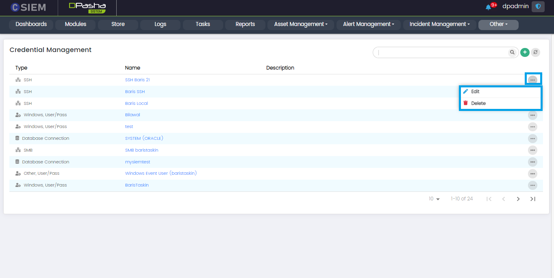Image resolution: width=554 pixels, height=278 pixels.
Task: Click the refresh credentials list icon
Action: click(535, 52)
